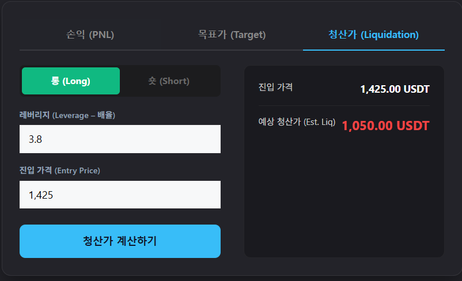This screenshot has width=462, height=281.
Task: Select the 청산가 (Liquidation) tab
Action: coord(373,35)
